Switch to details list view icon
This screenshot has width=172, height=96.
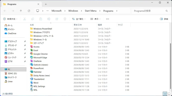coord(165,94)
